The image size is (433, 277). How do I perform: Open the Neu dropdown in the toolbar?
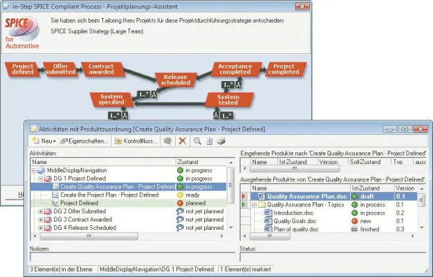point(44,141)
